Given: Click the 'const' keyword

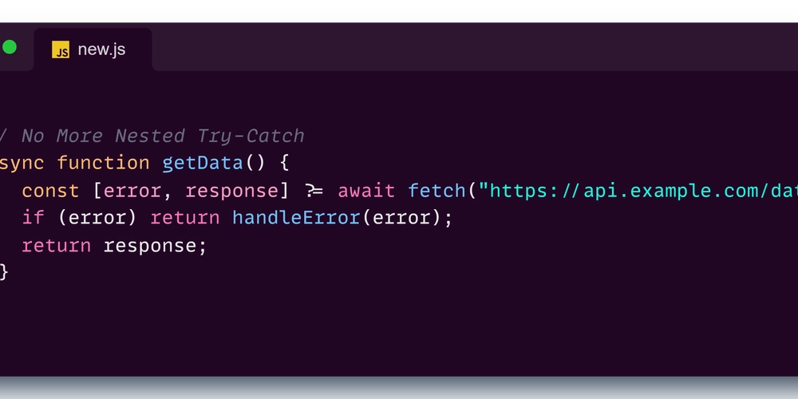Looking at the screenshot, I should pyautogui.click(x=50, y=191).
